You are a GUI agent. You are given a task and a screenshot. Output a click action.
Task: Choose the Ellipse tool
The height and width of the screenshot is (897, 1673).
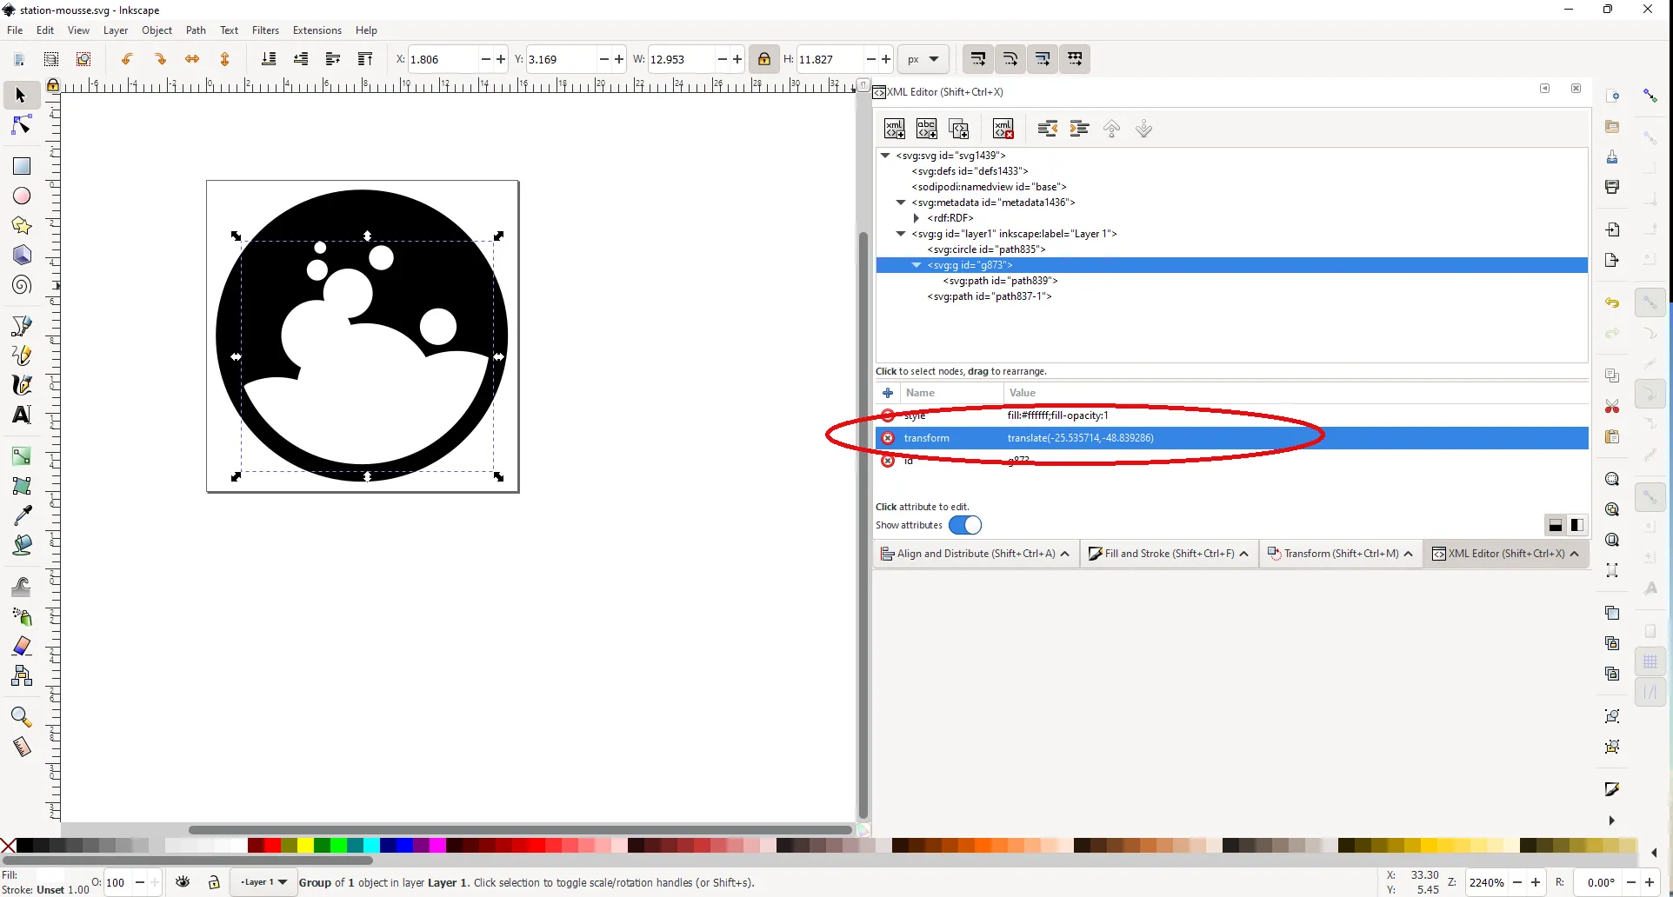pyautogui.click(x=22, y=196)
